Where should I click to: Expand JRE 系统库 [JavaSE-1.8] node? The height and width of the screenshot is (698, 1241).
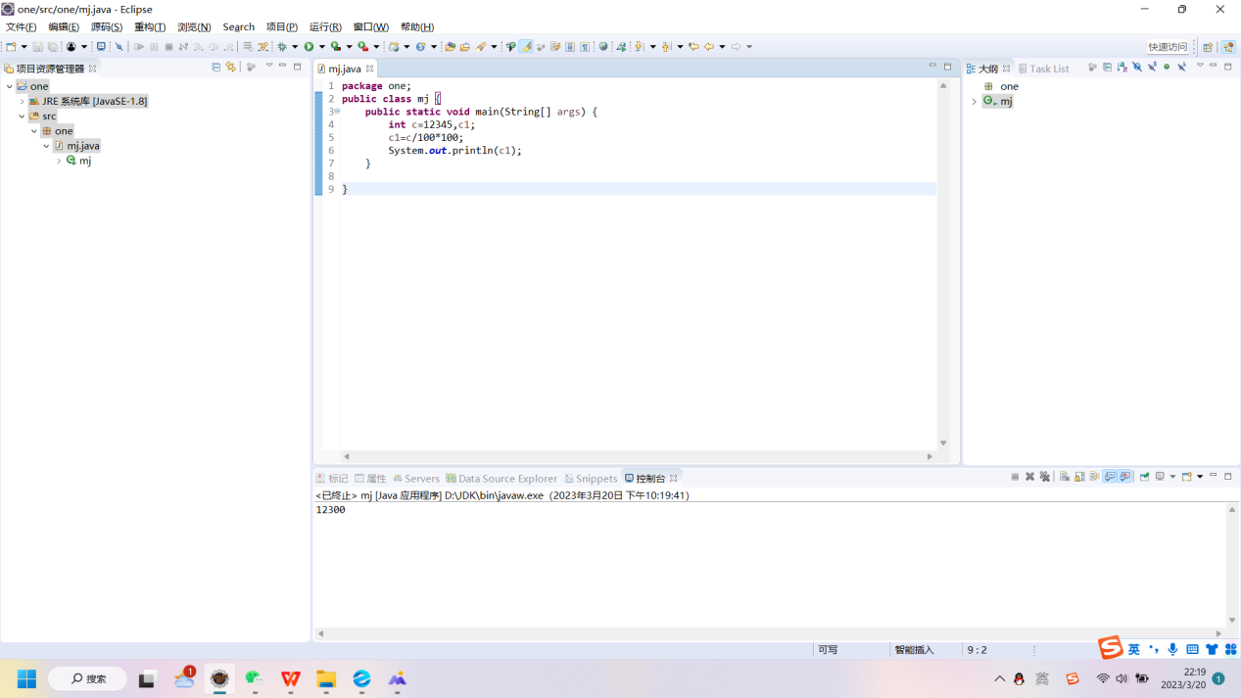pos(22,101)
